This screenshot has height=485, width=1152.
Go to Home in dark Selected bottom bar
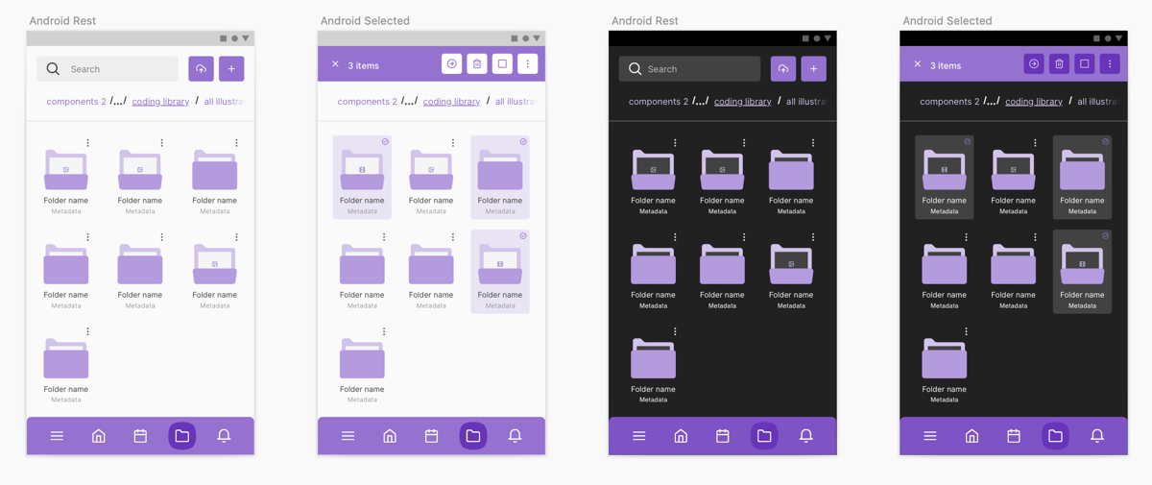(x=972, y=436)
